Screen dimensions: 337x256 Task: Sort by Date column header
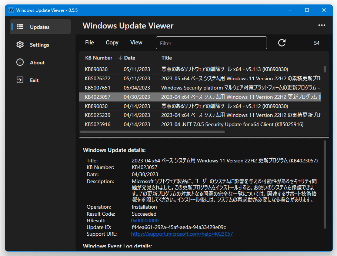tap(130, 58)
